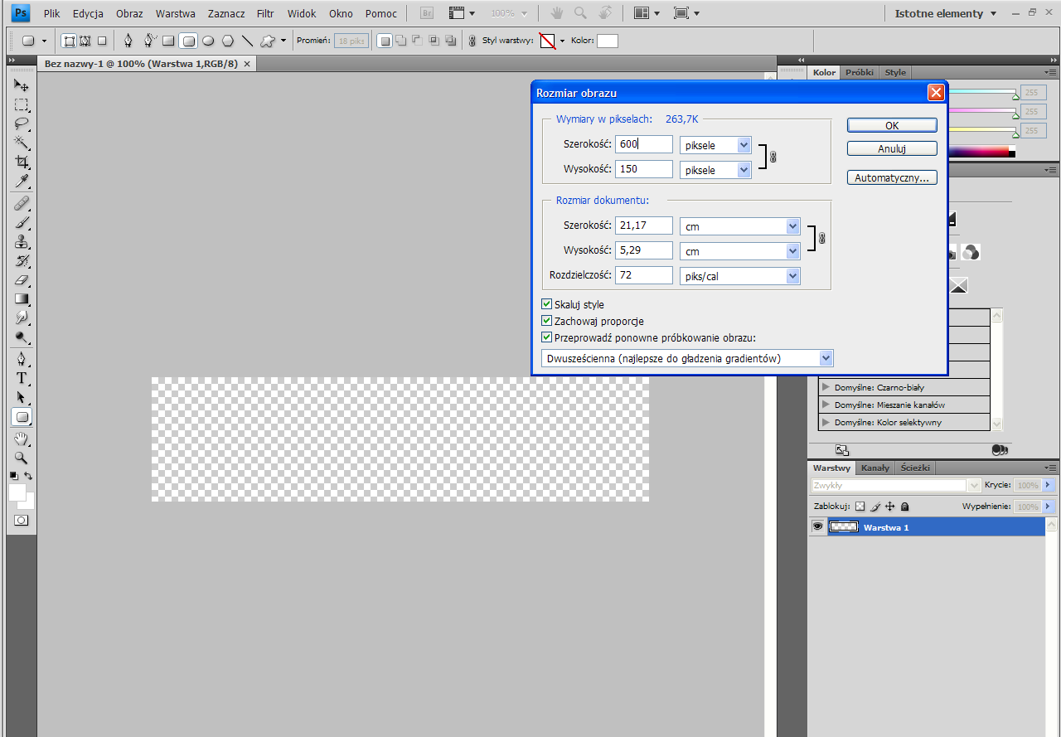Switch to the Kanały tab

875,468
